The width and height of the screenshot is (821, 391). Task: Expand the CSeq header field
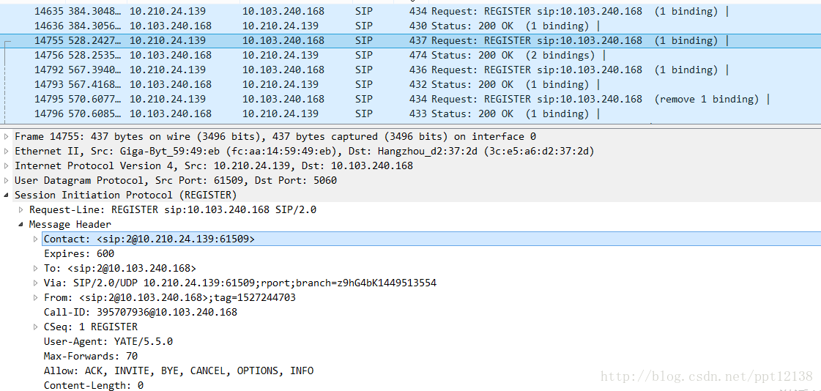coord(36,327)
